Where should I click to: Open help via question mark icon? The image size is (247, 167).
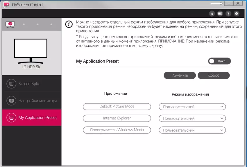(x=228, y=13)
